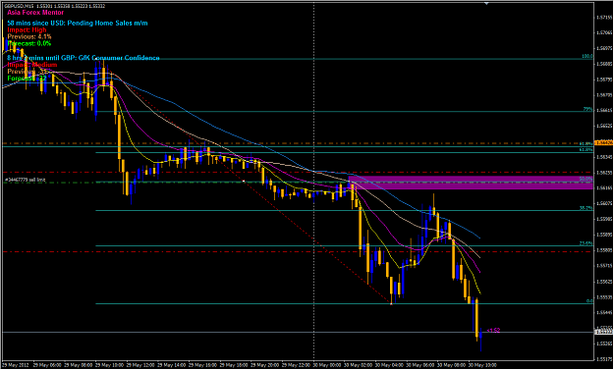Viewport: 614px width, 370px height.
Task: Click the '29 May 16:00' time axis label
Action: pyautogui.click(x=202, y=364)
